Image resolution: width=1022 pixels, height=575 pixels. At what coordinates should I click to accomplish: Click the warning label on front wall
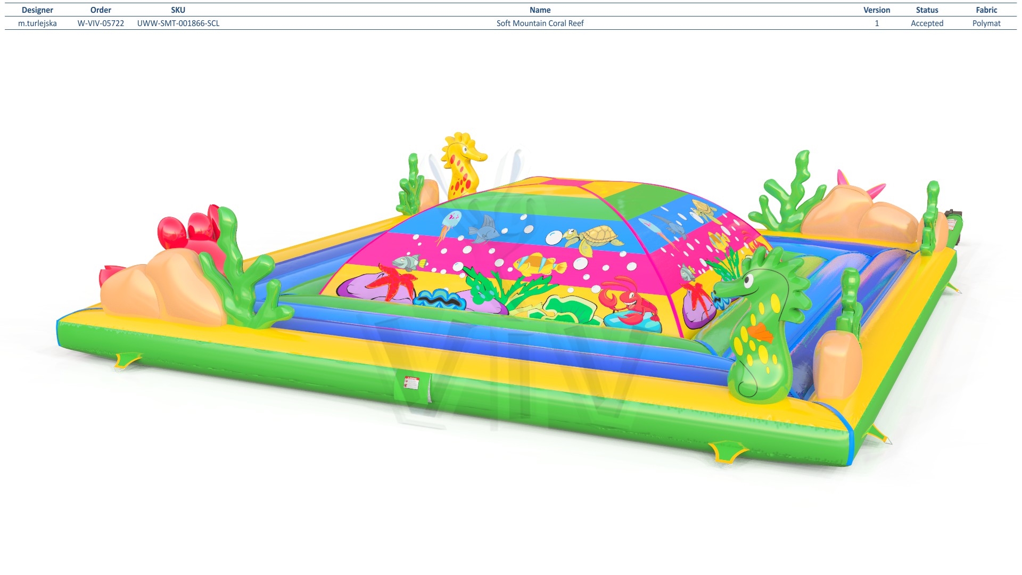(x=412, y=383)
